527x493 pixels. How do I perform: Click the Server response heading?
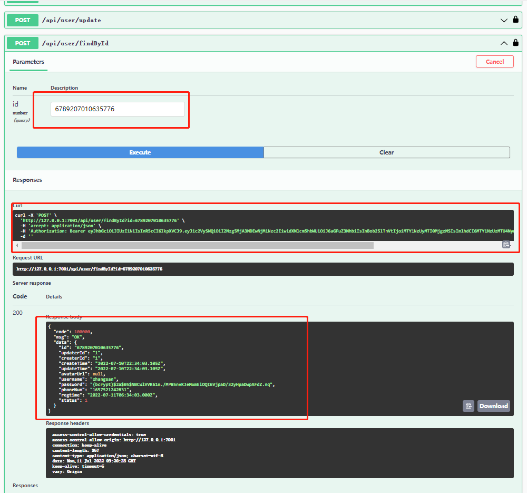coord(32,283)
